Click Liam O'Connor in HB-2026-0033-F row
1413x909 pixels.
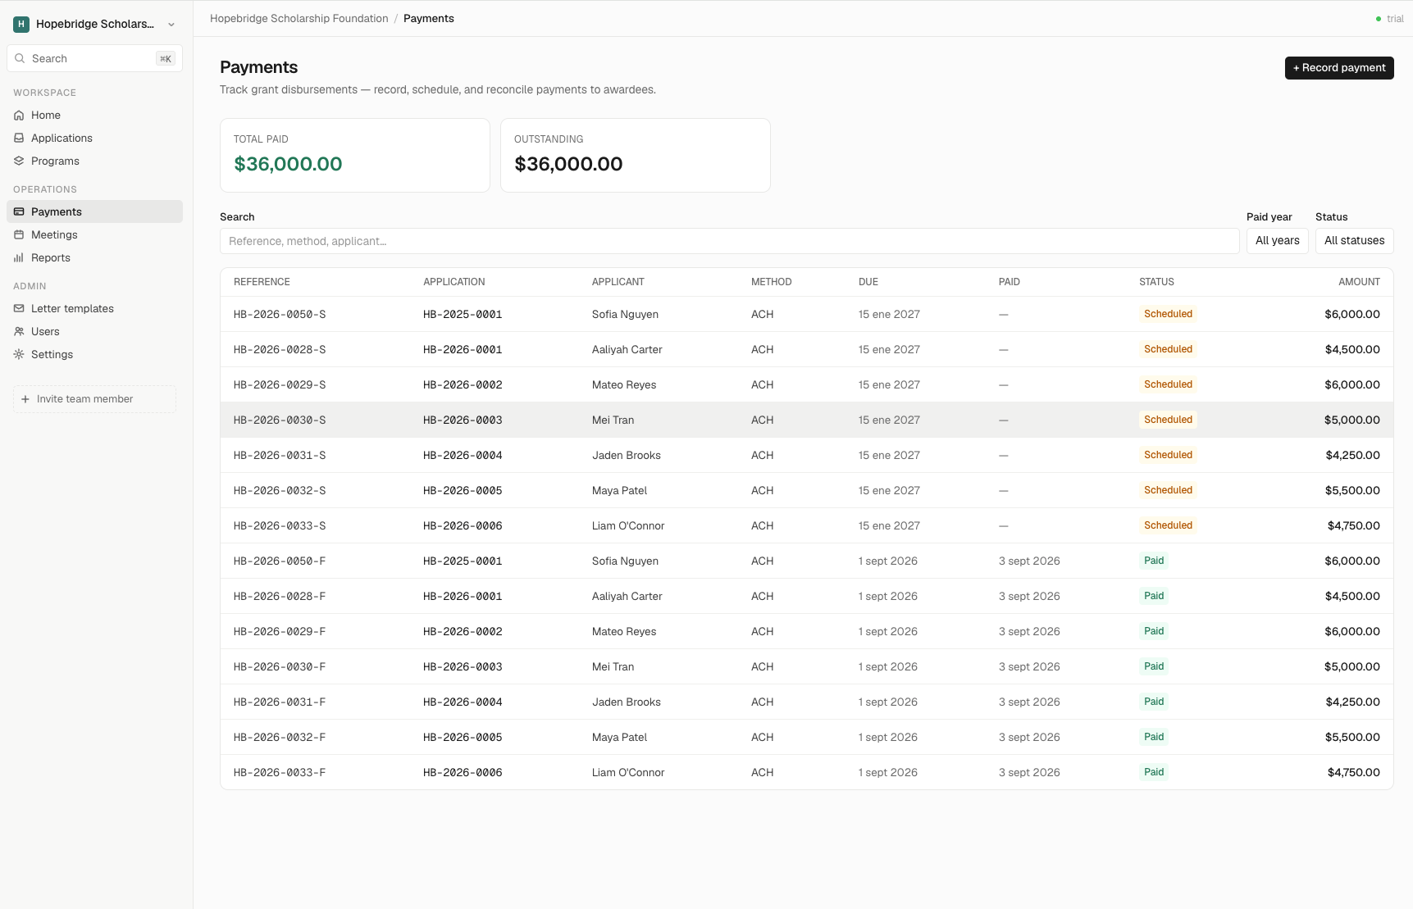click(x=628, y=773)
